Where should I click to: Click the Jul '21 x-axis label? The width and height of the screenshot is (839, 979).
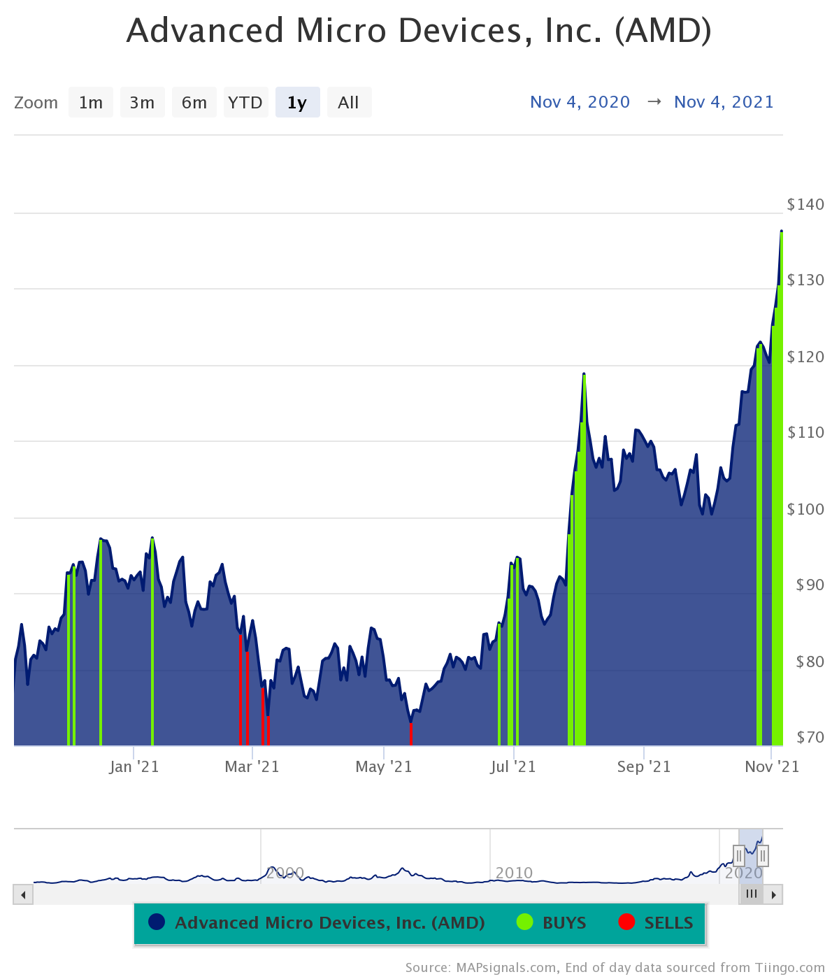click(513, 766)
